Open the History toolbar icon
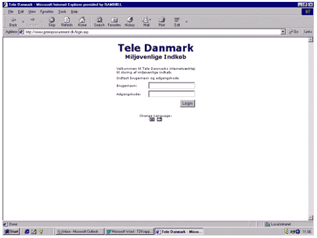This screenshot has width=317, height=238. [x=129, y=22]
